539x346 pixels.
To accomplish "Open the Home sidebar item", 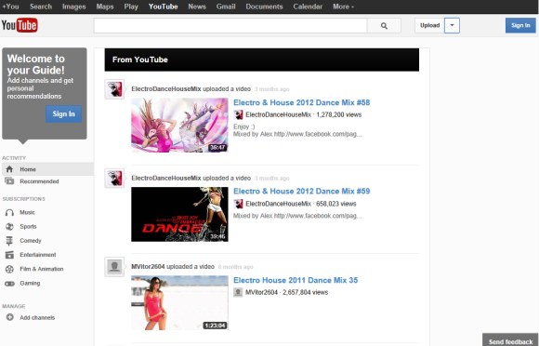I will pyautogui.click(x=47, y=169).
